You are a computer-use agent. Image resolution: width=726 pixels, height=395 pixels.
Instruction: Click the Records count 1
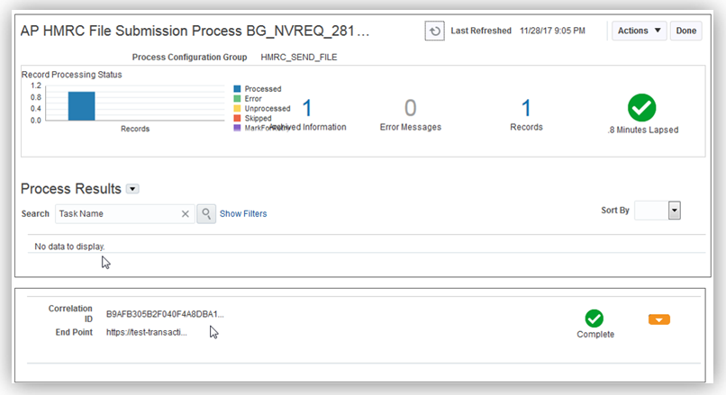click(526, 108)
